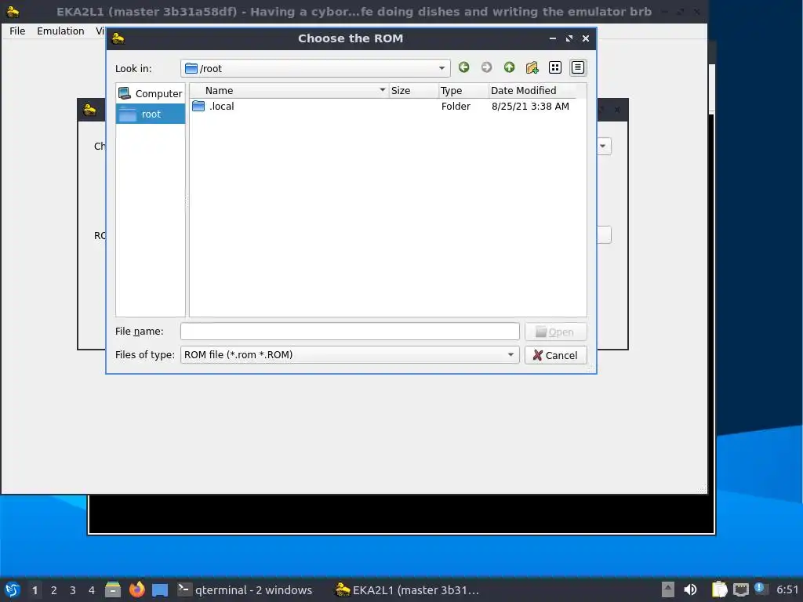
Task: Open the background dialog's dropdown arrow
Action: point(603,146)
